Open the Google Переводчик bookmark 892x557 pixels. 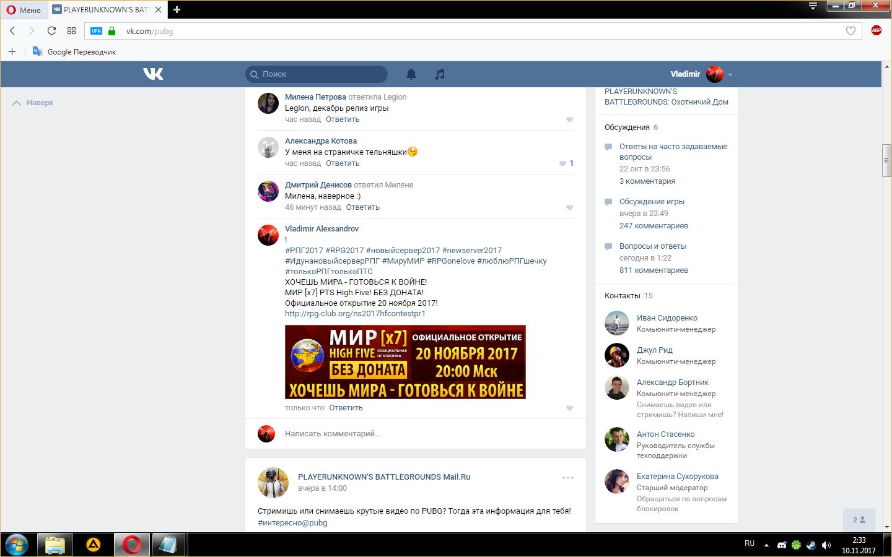(x=74, y=52)
